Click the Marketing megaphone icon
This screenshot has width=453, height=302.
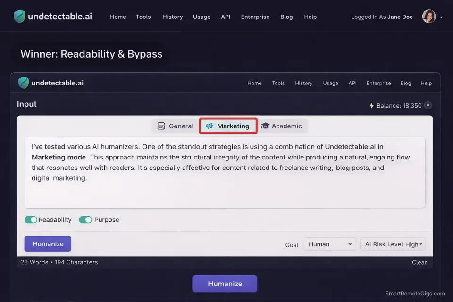[209, 126]
